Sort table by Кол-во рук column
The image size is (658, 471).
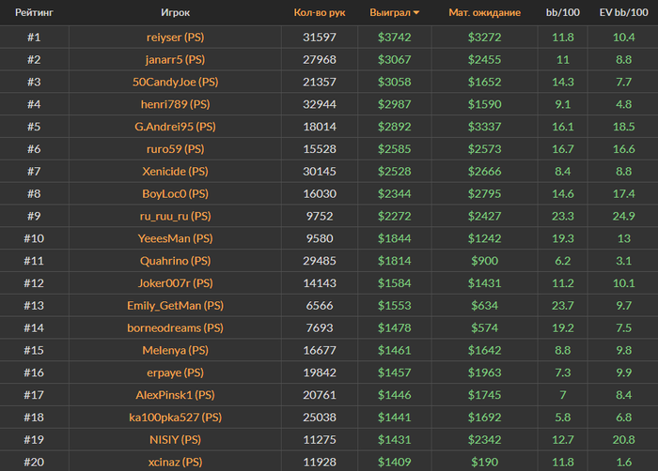click(x=320, y=12)
